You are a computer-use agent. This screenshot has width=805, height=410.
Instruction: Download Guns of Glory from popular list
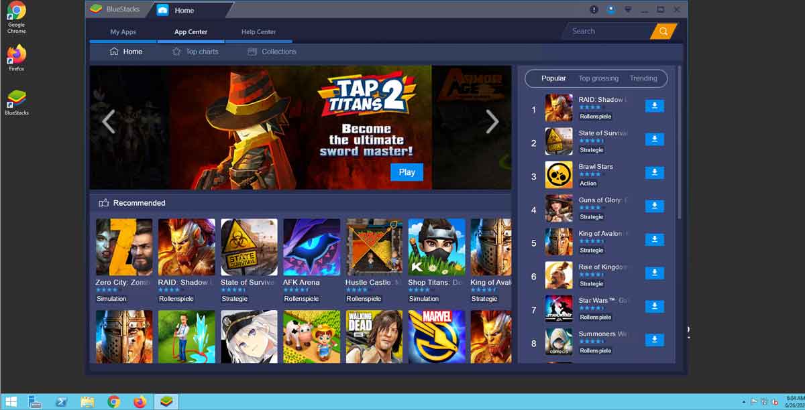point(654,206)
